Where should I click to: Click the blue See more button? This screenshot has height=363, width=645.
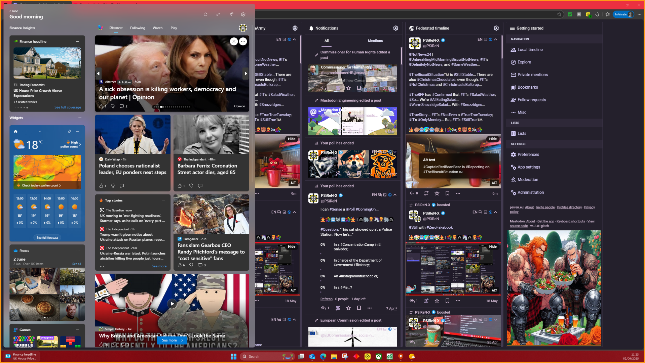click(x=172, y=341)
